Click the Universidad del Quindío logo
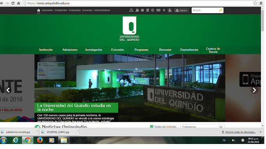266x149 pixels. [129, 29]
